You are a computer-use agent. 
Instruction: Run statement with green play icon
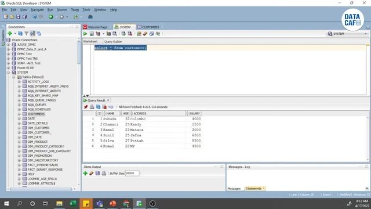pyautogui.click(x=85, y=34)
